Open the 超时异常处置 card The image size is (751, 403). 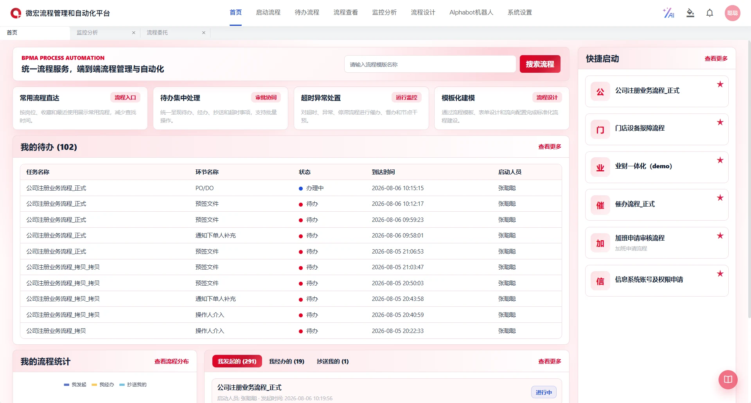[x=361, y=108]
